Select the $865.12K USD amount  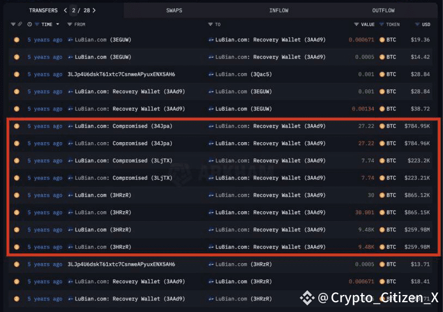coord(417,195)
